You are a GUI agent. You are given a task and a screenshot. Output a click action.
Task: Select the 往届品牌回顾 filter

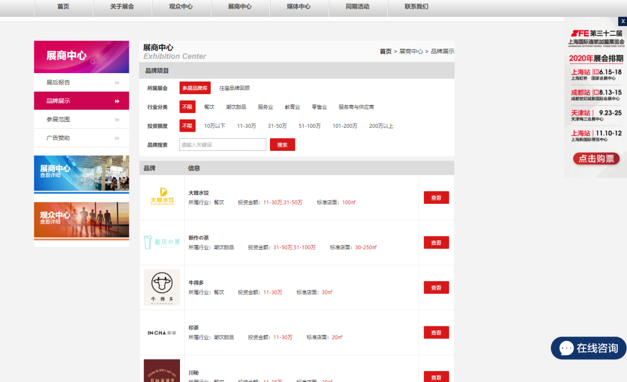(x=235, y=88)
